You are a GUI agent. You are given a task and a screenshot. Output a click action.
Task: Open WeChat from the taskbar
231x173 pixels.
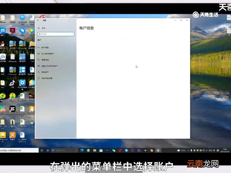(114, 150)
